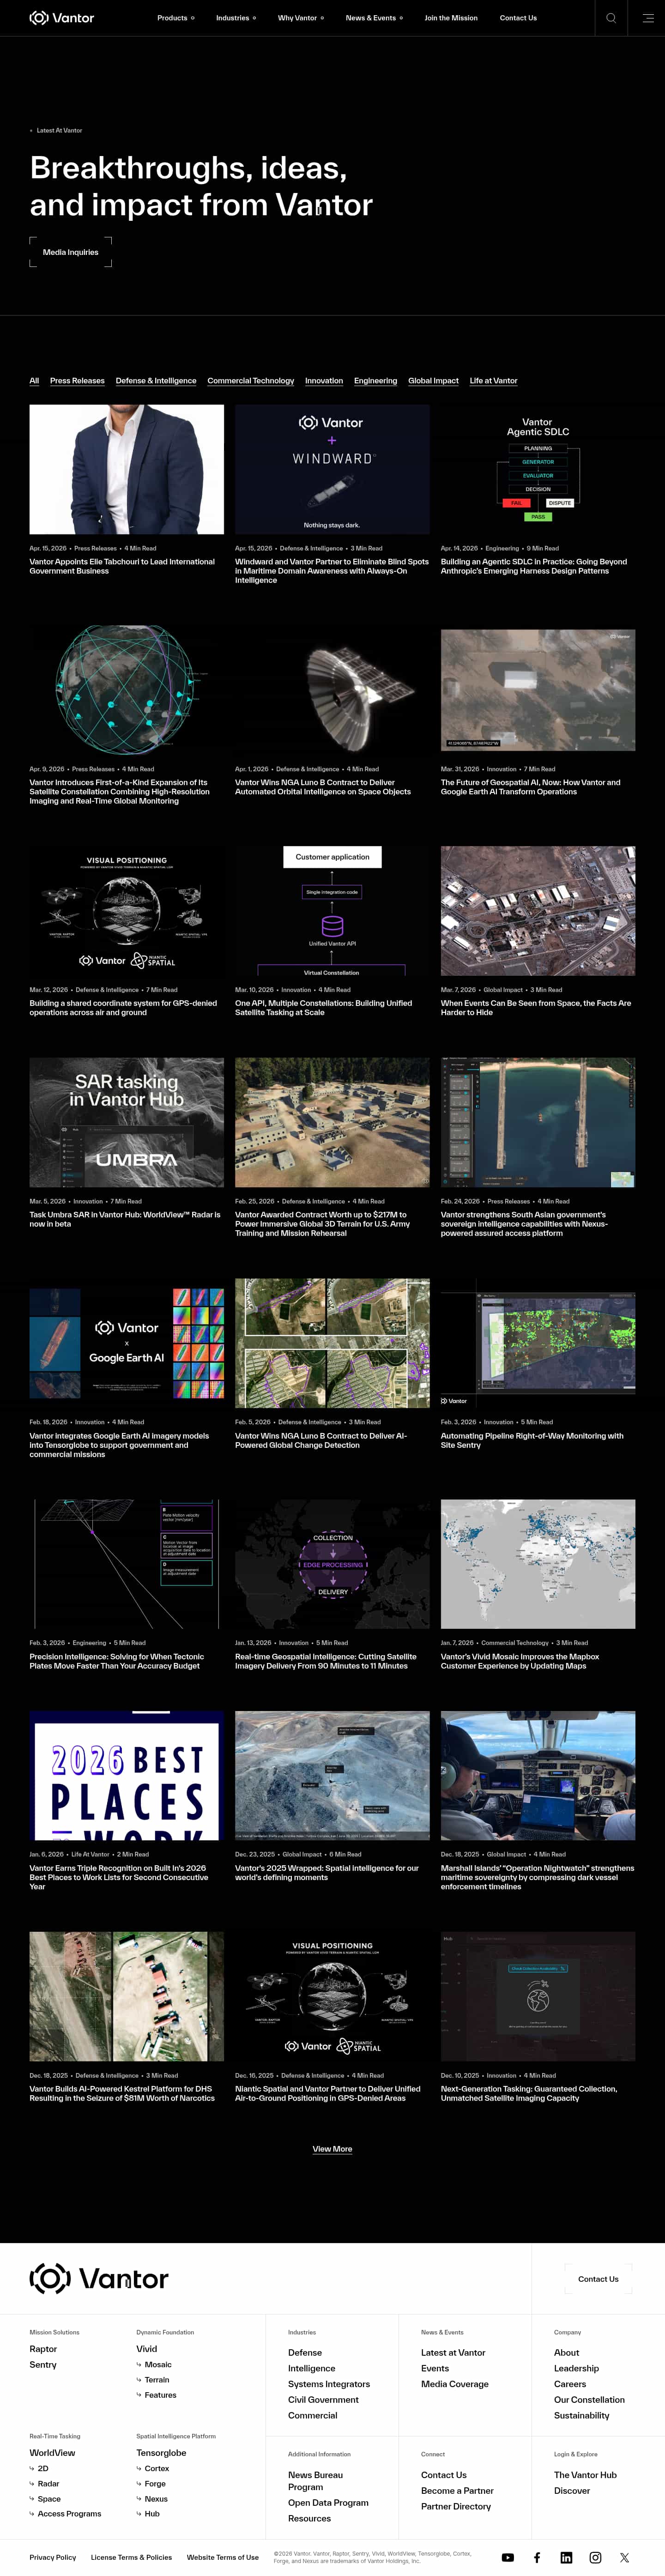Screen dimensions: 665x2576
Task: Open Vantor's X (Twitter) page from footer
Action: 624,2557
